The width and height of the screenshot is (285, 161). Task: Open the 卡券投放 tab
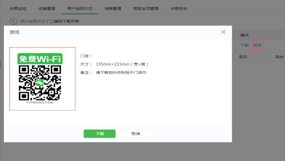179,8
